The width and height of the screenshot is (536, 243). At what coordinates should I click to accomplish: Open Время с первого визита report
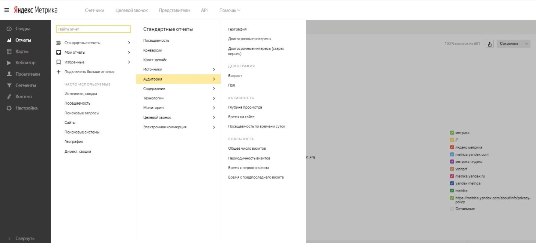(x=249, y=168)
